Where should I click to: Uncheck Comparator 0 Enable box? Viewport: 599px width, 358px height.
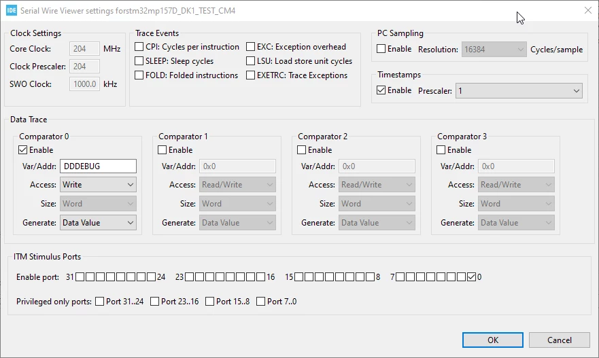tap(23, 150)
